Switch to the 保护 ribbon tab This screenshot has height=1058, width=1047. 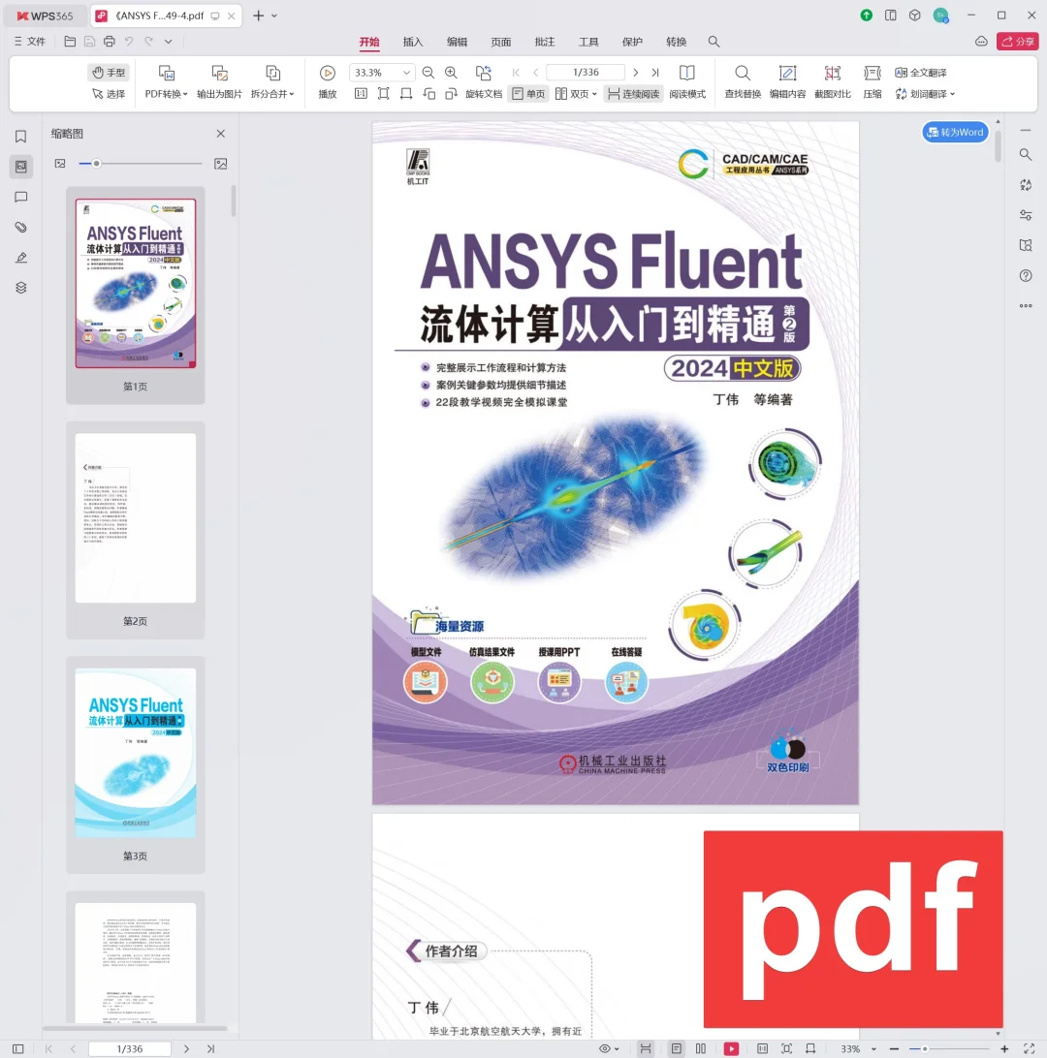tap(632, 42)
